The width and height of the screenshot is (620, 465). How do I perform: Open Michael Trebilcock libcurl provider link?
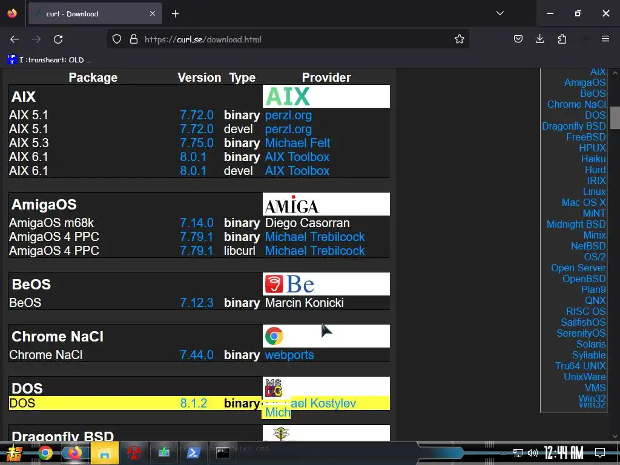(315, 250)
